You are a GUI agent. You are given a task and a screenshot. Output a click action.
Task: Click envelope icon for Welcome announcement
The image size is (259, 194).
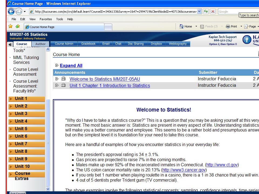(x=63, y=79)
